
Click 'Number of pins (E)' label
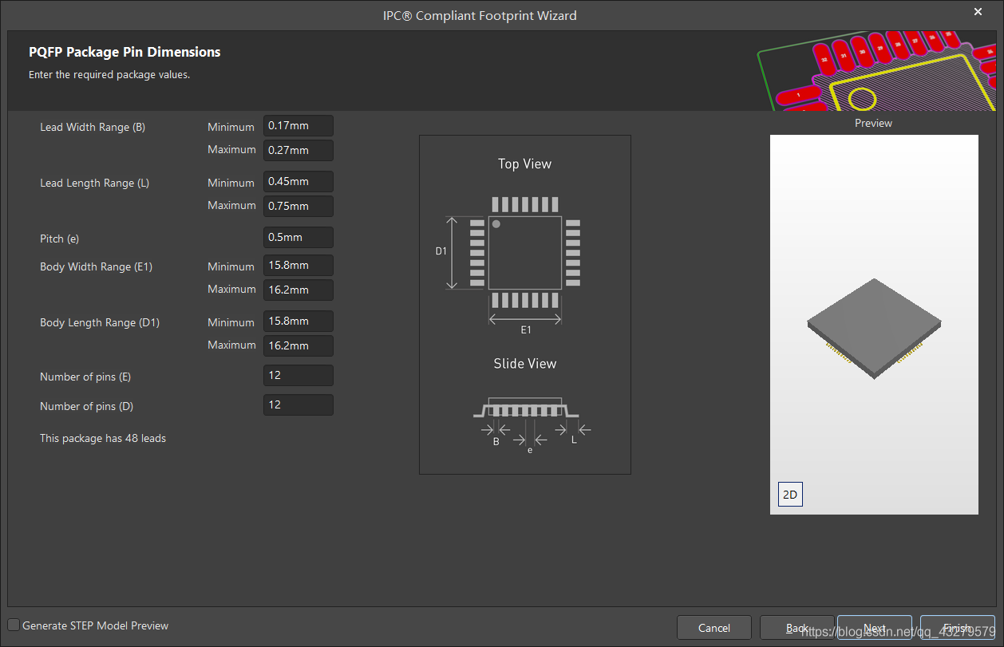85,377
